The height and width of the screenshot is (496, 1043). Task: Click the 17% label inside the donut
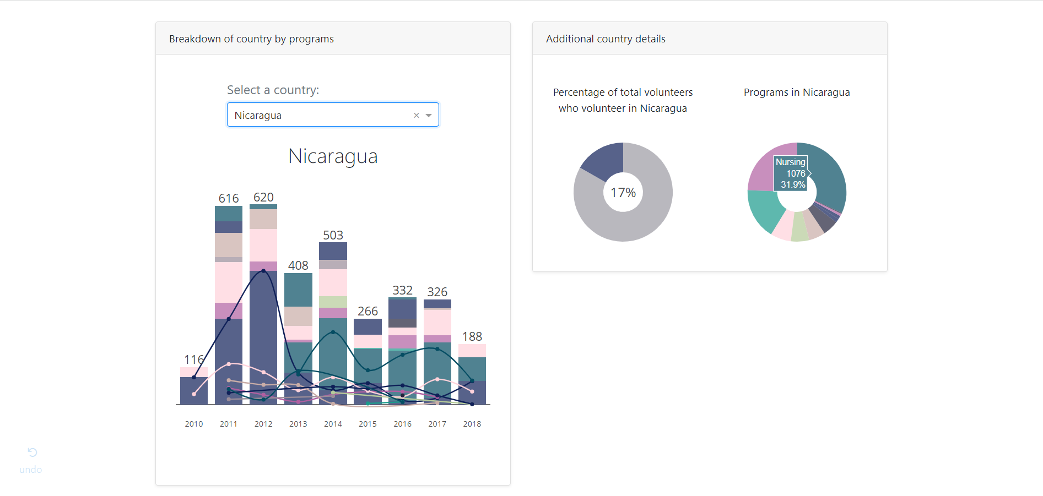point(623,192)
